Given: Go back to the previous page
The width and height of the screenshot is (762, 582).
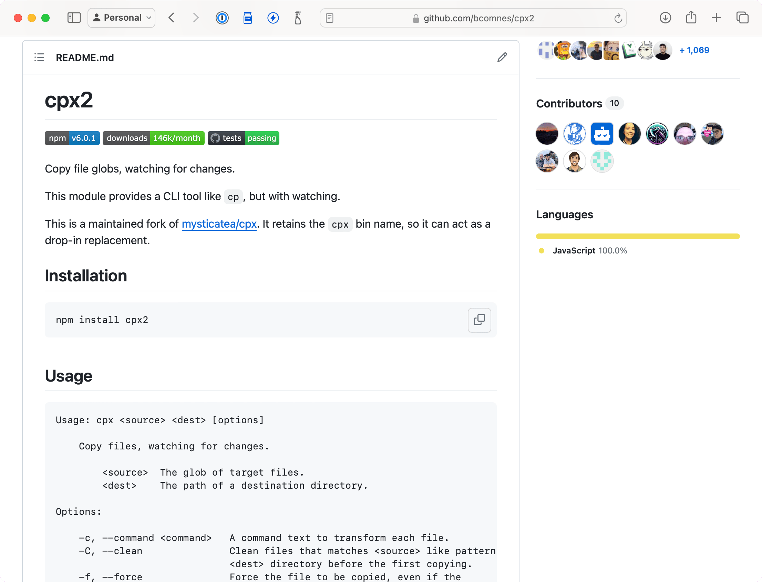Looking at the screenshot, I should pyautogui.click(x=172, y=18).
